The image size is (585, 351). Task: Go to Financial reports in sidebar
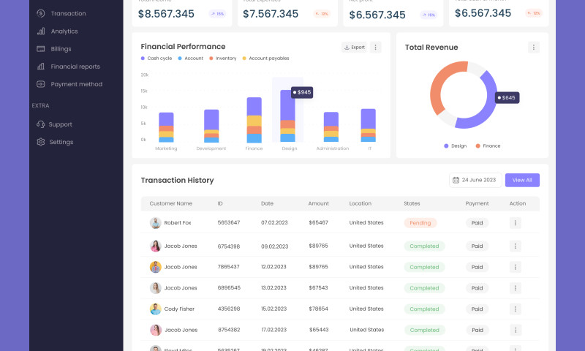75,67
